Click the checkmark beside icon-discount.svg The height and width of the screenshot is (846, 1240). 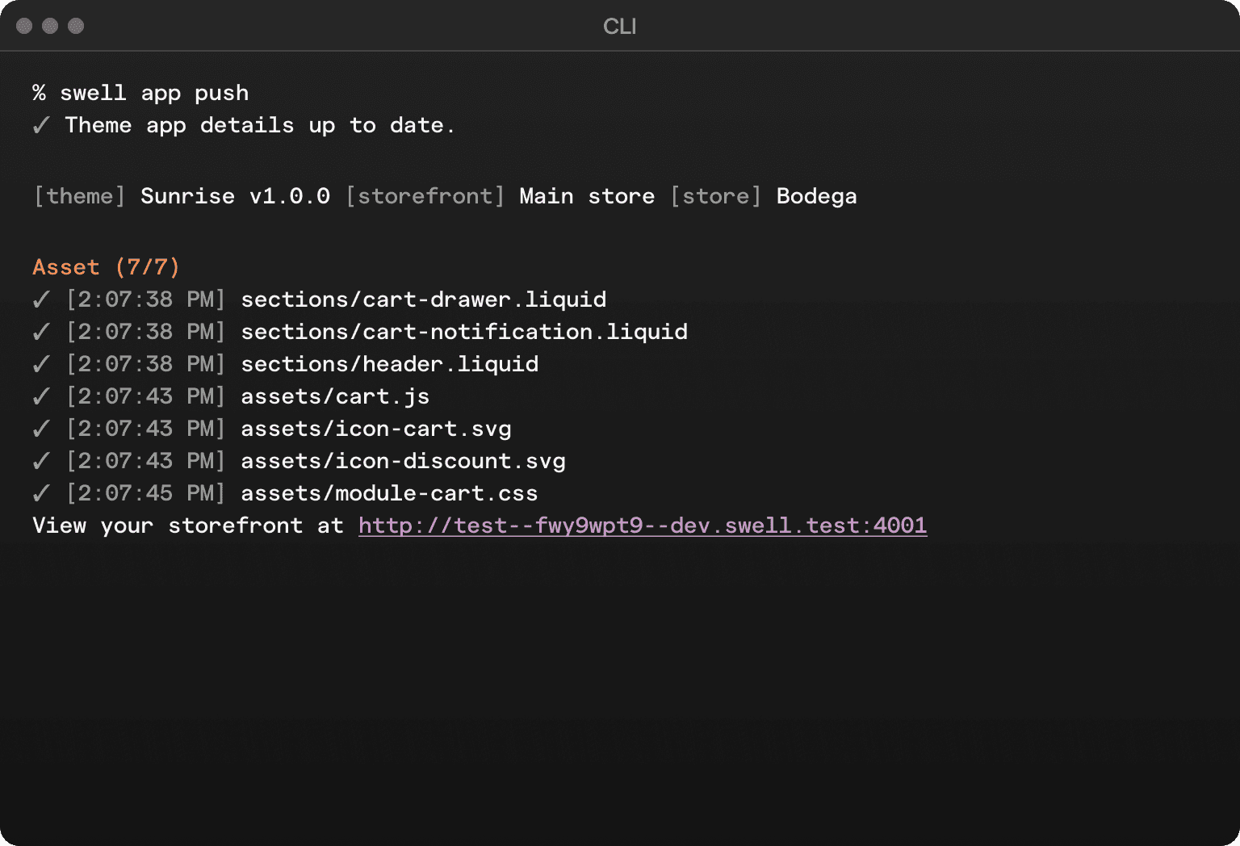[x=41, y=462]
